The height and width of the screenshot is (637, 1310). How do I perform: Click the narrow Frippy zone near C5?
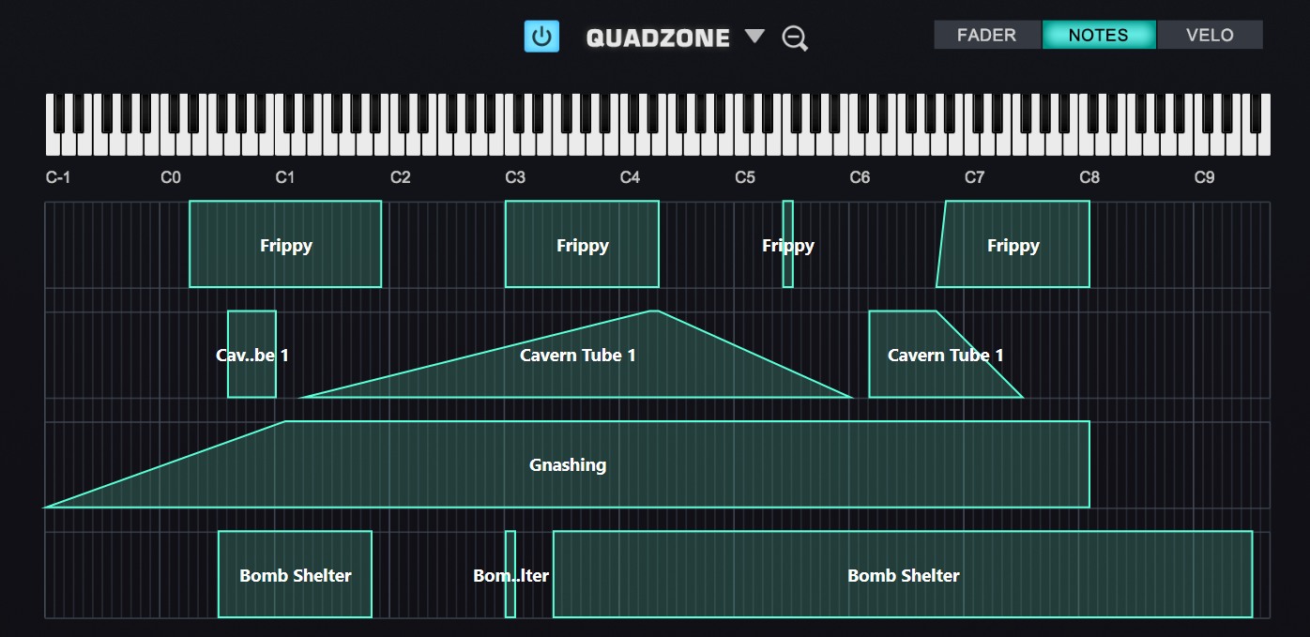pyautogui.click(x=788, y=245)
